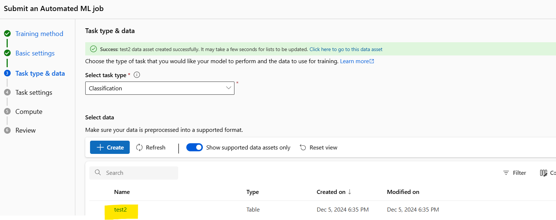Expand the Classification combo box chevron
This screenshot has width=556, height=220.
(x=229, y=88)
